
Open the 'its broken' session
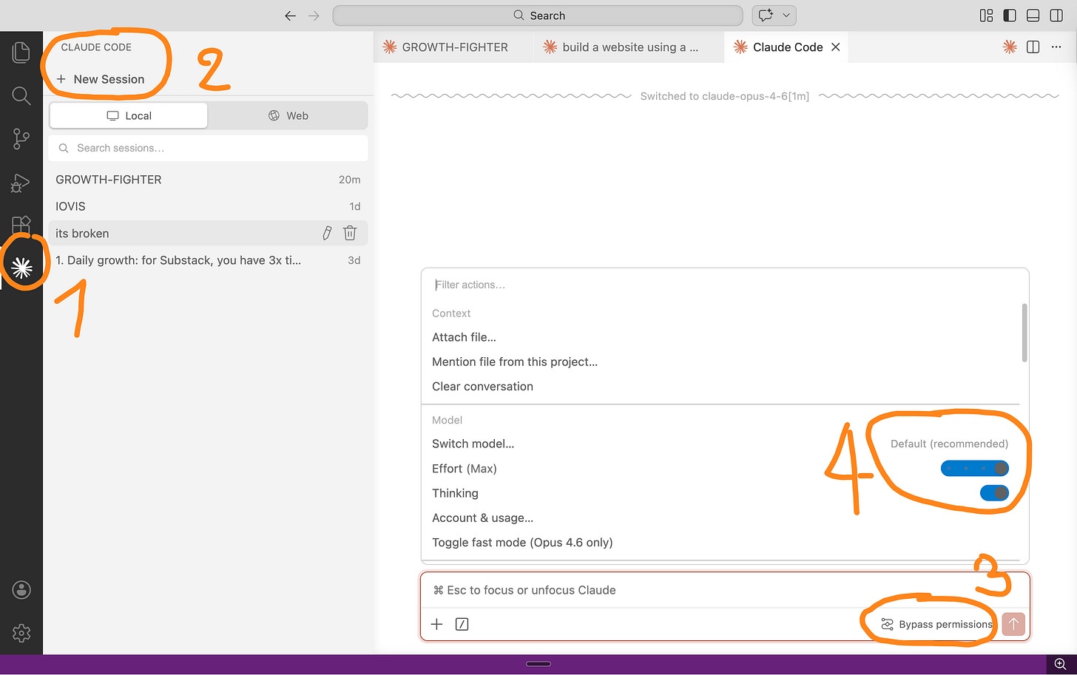click(208, 233)
